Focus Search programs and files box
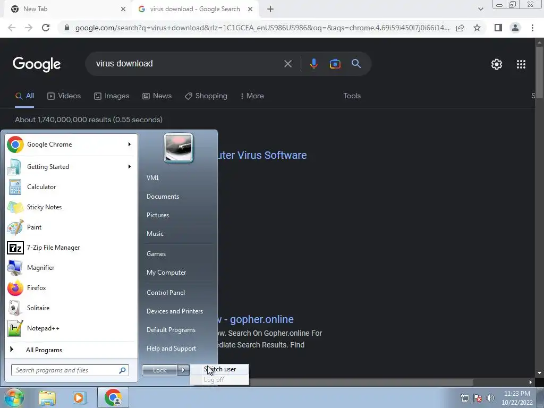Viewport: 544px width, 408px height. (x=70, y=370)
